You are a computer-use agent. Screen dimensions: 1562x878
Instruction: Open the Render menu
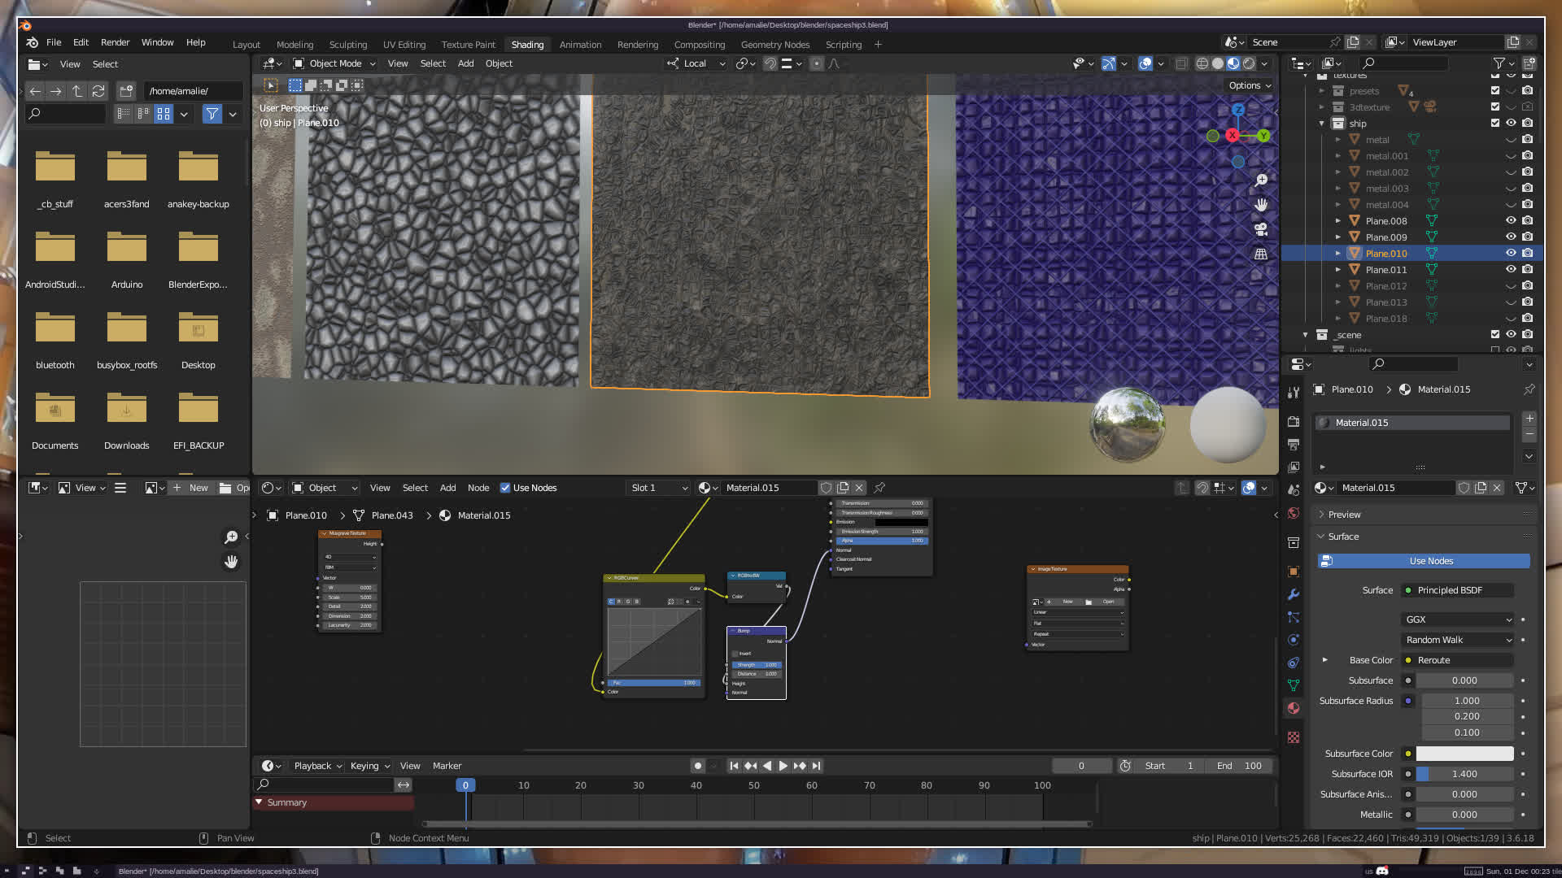(x=115, y=42)
